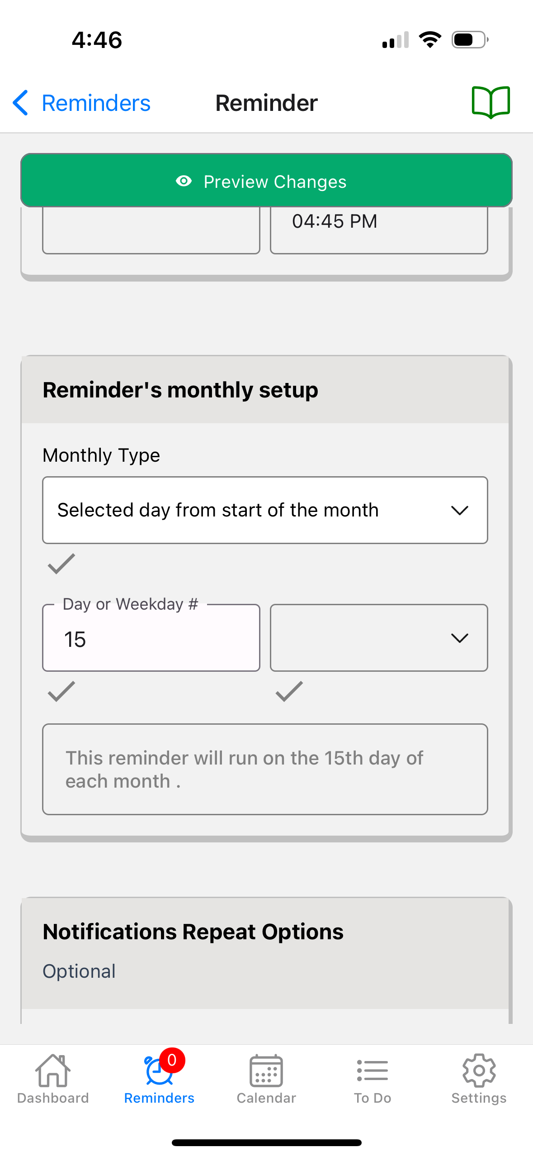533x1157 pixels.
Task: Open the Calendar icon in bottom bar
Action: 266,1071
